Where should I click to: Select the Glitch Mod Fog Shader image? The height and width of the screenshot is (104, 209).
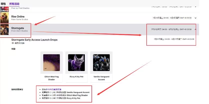click(51, 62)
